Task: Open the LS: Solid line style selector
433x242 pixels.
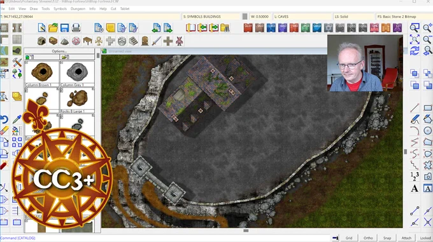Action: pos(354,17)
